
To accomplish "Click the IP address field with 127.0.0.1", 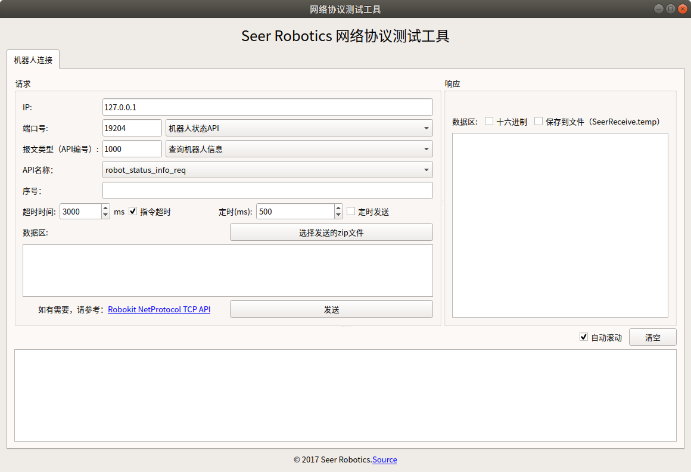I will tap(267, 107).
